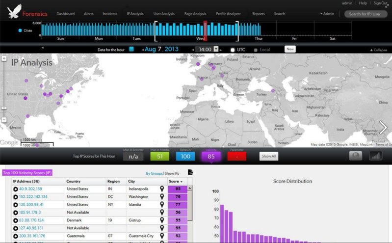Pan map right with the chevron arrow
The height and width of the screenshot is (243, 392).
383,127
